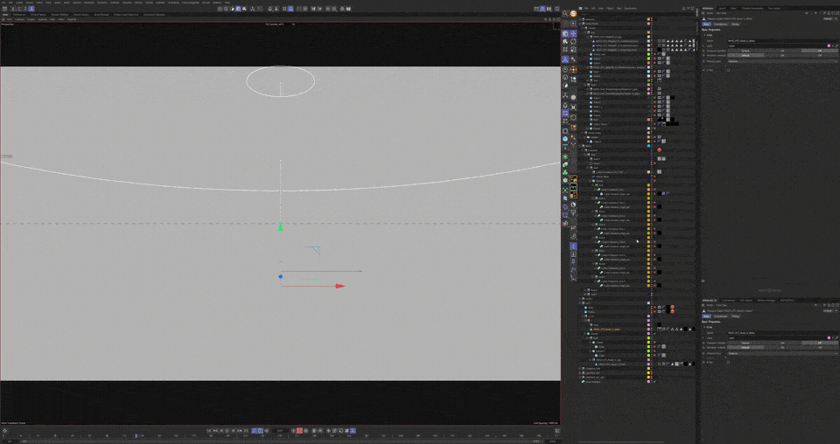
Task: Click pink layer swatch of orange selected object
Action: pyautogui.click(x=648, y=330)
